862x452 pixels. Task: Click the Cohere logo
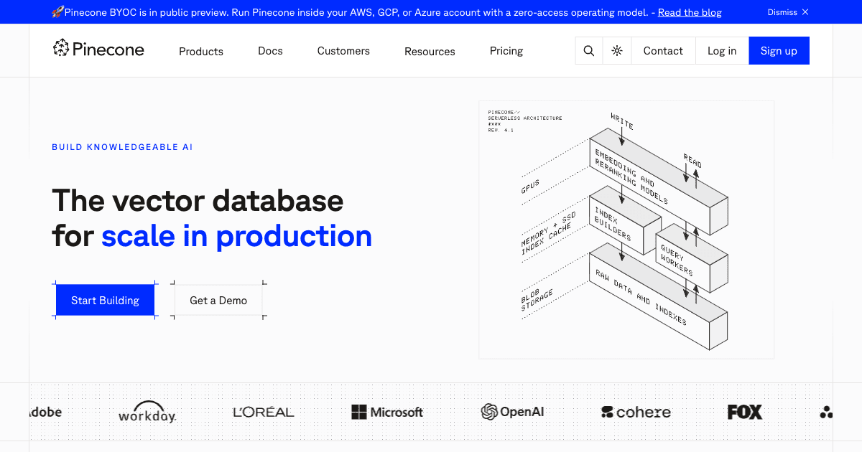coord(635,412)
